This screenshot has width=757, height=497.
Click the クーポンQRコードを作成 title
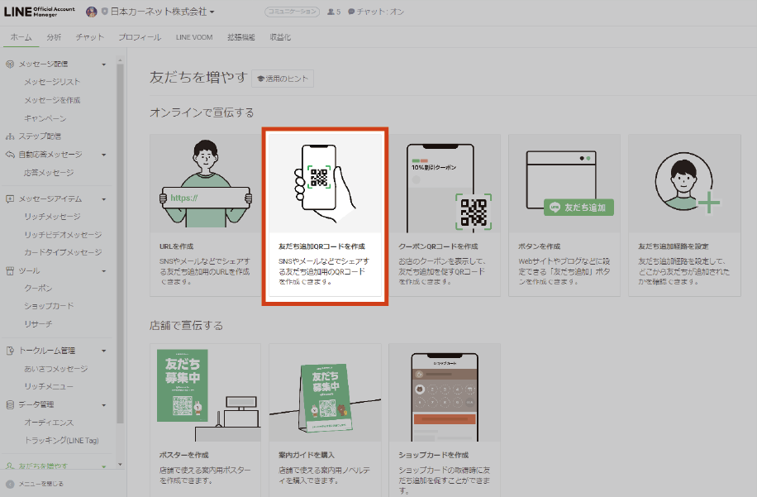pyautogui.click(x=438, y=246)
